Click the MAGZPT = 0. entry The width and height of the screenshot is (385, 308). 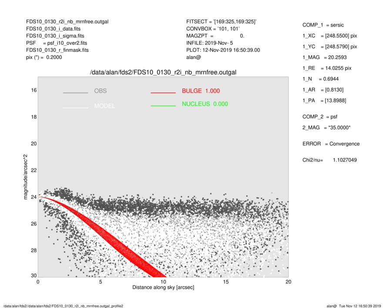(x=215, y=36)
